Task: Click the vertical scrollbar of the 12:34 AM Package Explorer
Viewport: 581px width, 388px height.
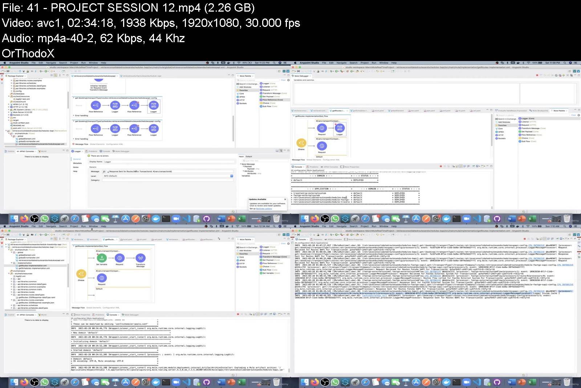Action: click(x=68, y=276)
